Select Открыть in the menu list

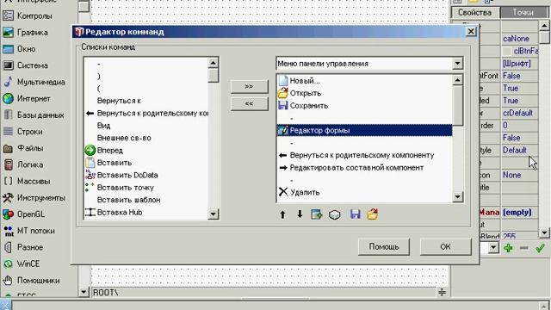[x=365, y=93]
